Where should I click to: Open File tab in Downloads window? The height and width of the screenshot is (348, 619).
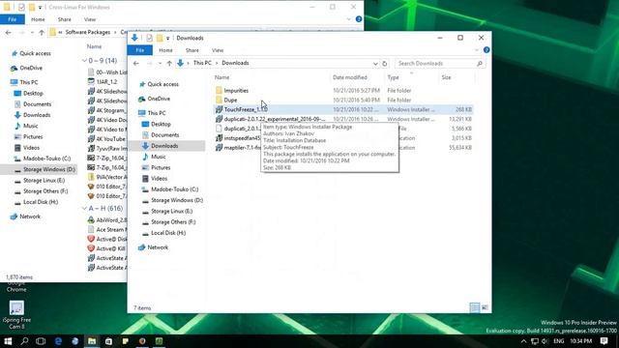click(139, 50)
